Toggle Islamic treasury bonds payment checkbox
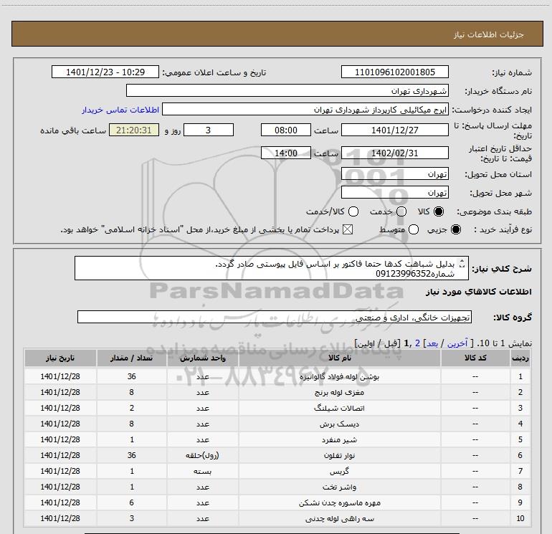This screenshot has height=534, width=552. click(x=348, y=229)
